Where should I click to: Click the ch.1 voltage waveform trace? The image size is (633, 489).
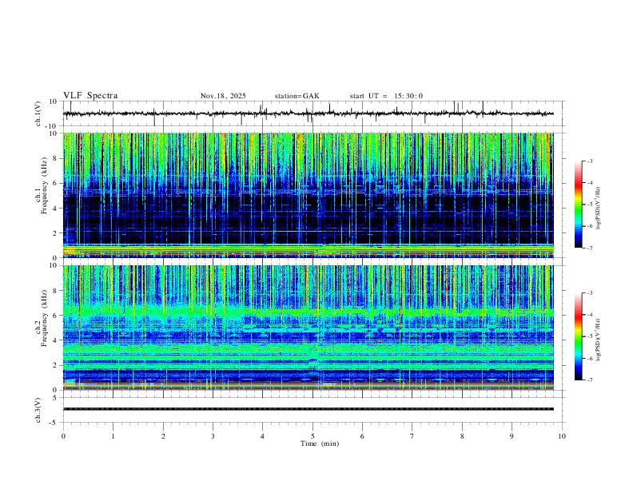point(308,113)
